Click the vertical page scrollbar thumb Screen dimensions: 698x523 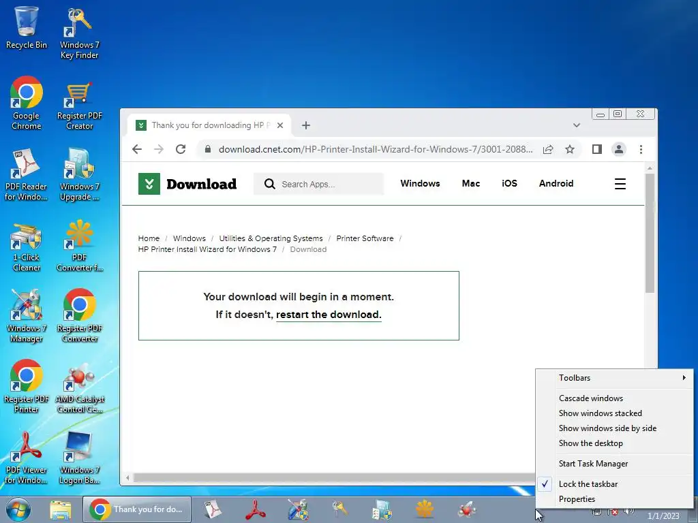coord(650,233)
